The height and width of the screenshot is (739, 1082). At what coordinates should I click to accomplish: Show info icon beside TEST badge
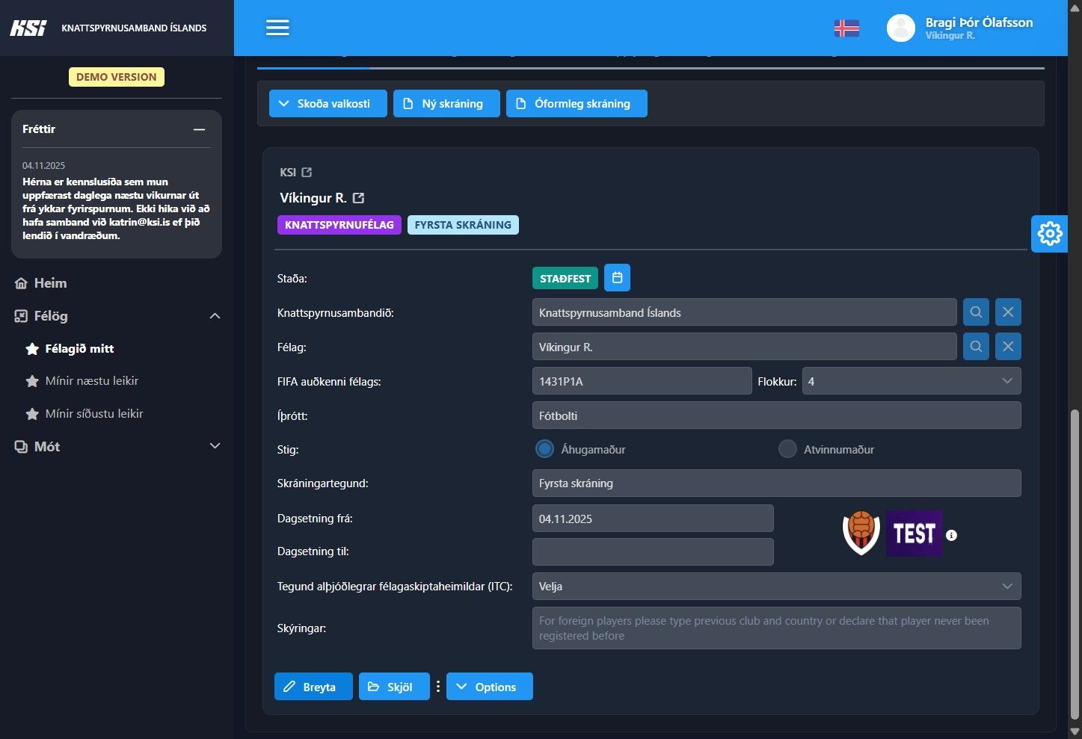click(x=952, y=535)
